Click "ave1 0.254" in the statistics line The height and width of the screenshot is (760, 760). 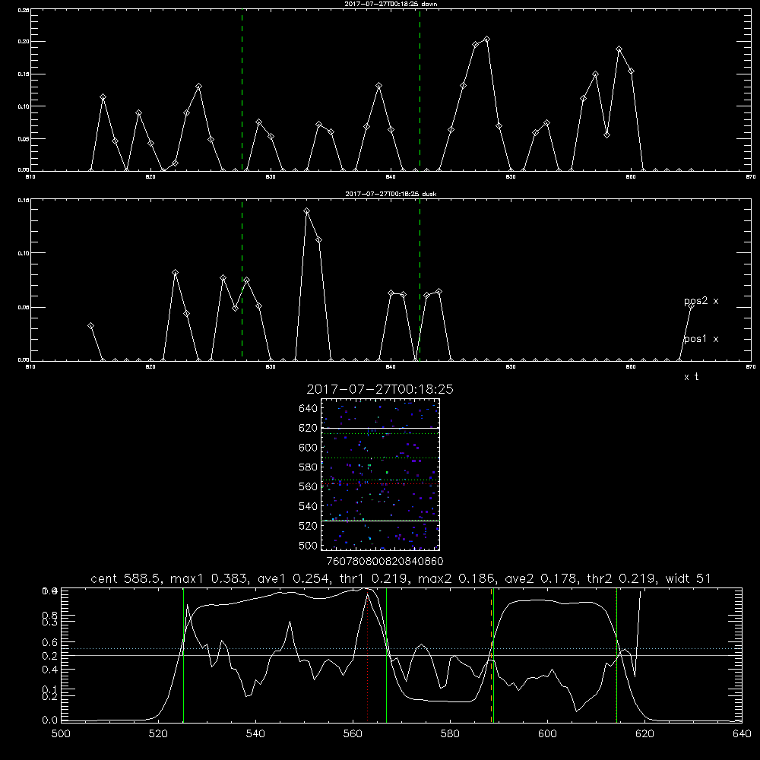296,578
